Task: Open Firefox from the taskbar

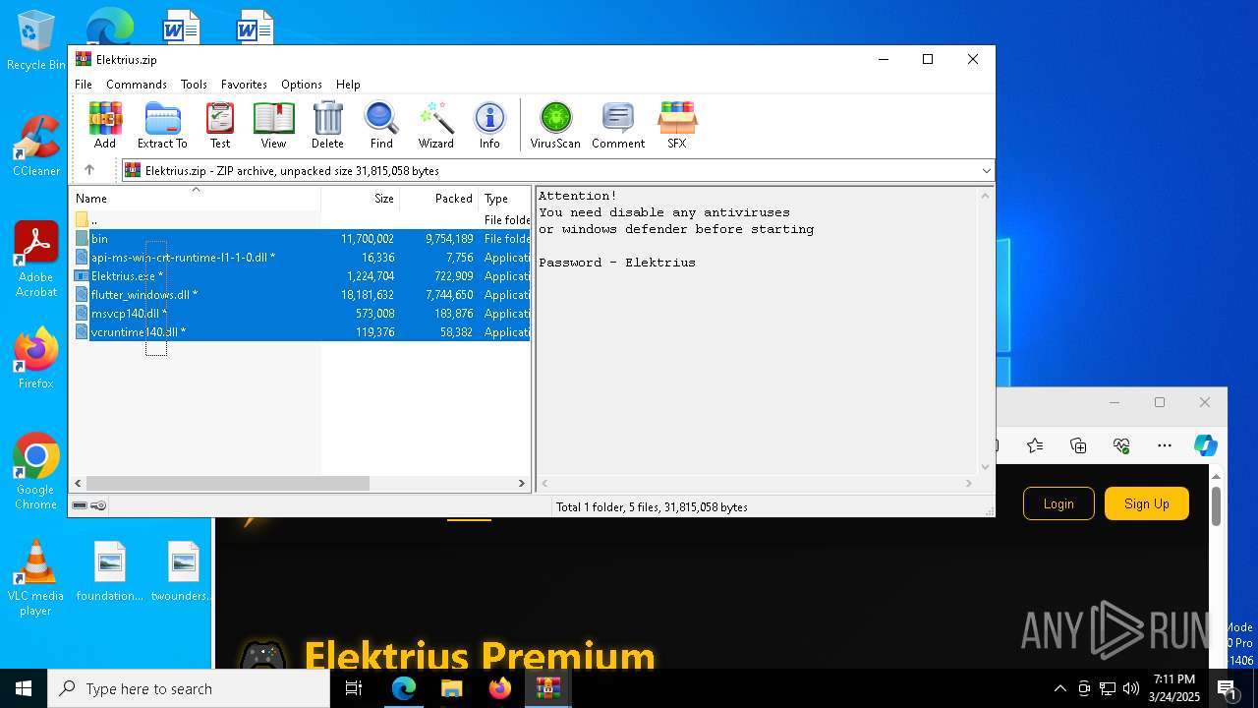Action: click(499, 688)
